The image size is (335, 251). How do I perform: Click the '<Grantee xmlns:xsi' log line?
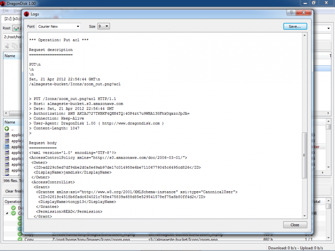137,192
